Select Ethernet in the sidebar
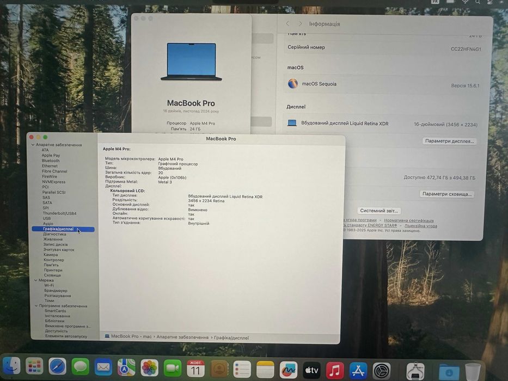Viewport: 508px width, 381px height. [50, 166]
